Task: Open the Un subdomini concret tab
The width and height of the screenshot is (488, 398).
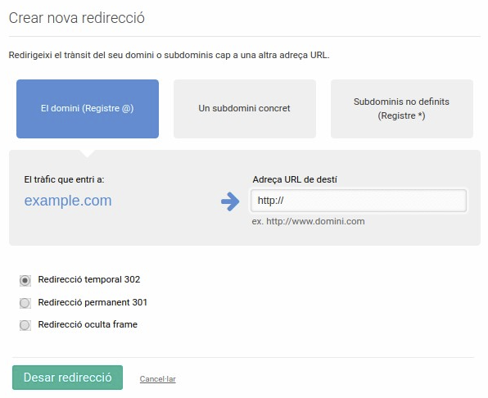Action: [x=245, y=109]
